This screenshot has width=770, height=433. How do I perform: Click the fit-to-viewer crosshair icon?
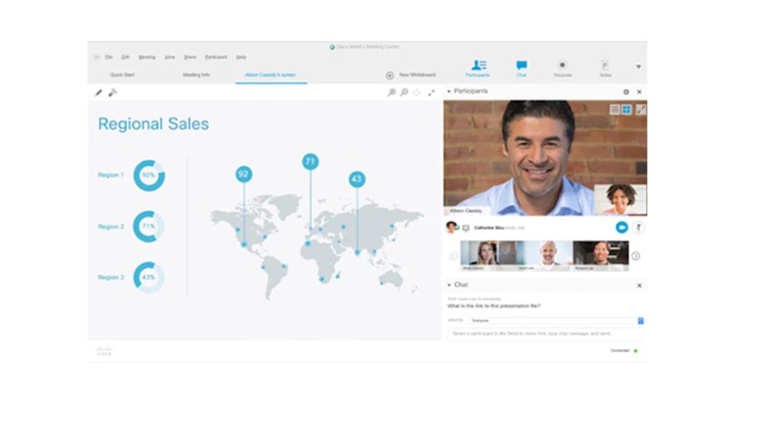pos(417,92)
